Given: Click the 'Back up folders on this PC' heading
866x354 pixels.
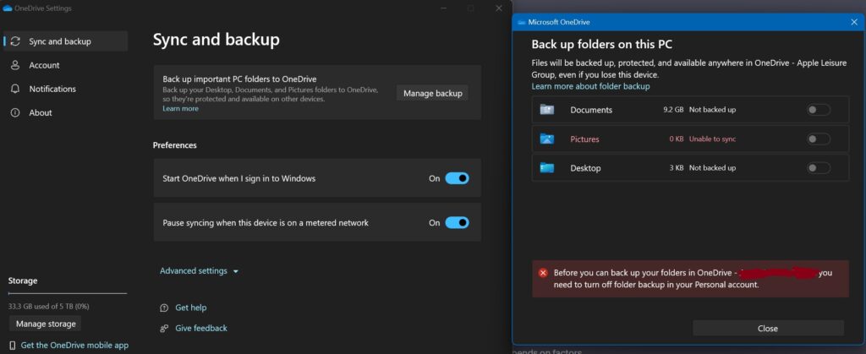Looking at the screenshot, I should [601, 45].
